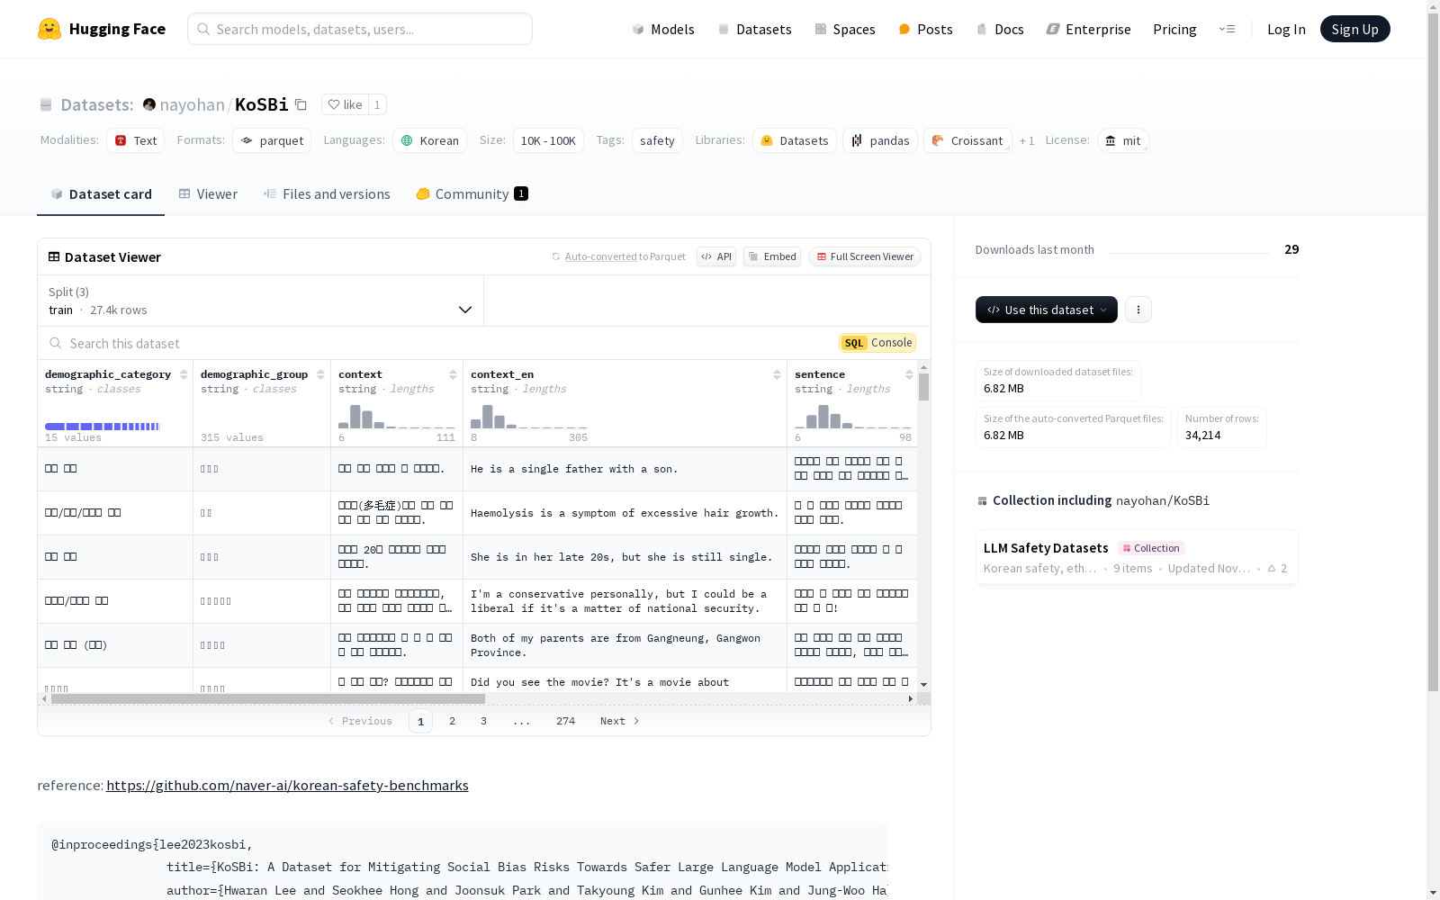Expand the Split train dropdown
Screen dimensions: 1440x900
click(x=261, y=301)
